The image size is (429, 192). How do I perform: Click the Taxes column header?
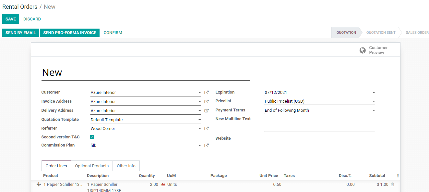(289, 176)
